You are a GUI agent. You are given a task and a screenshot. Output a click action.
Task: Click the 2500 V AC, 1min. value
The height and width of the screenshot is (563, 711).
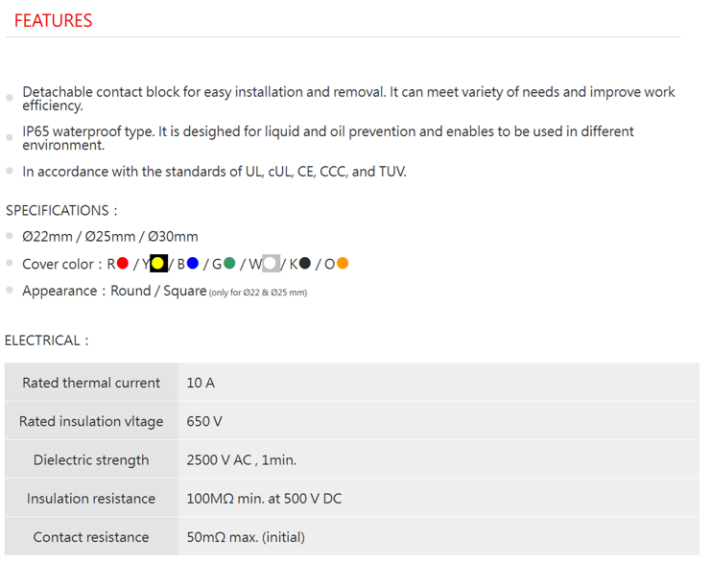pos(241,459)
